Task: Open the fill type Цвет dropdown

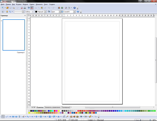Action: [x=60, y=12]
